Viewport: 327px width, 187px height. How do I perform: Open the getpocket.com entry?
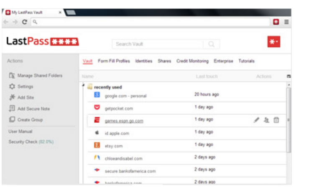click(x=119, y=109)
